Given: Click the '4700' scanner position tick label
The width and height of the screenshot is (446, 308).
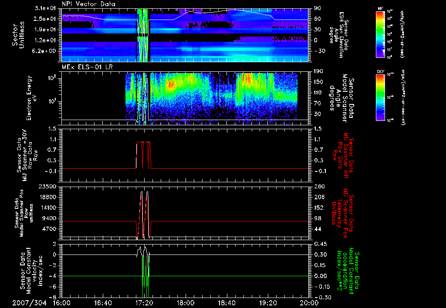Looking at the screenshot, I should (49, 229).
